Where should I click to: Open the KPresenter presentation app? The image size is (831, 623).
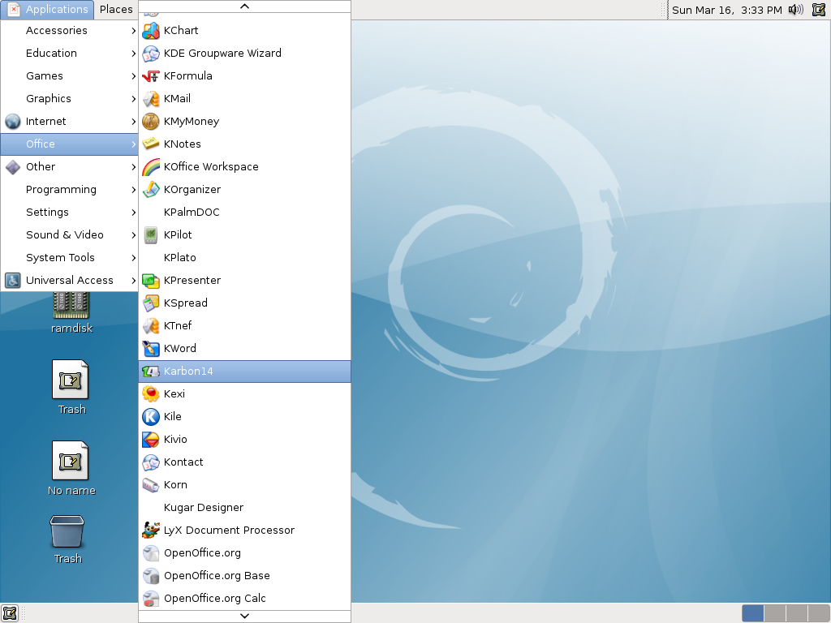point(244,281)
